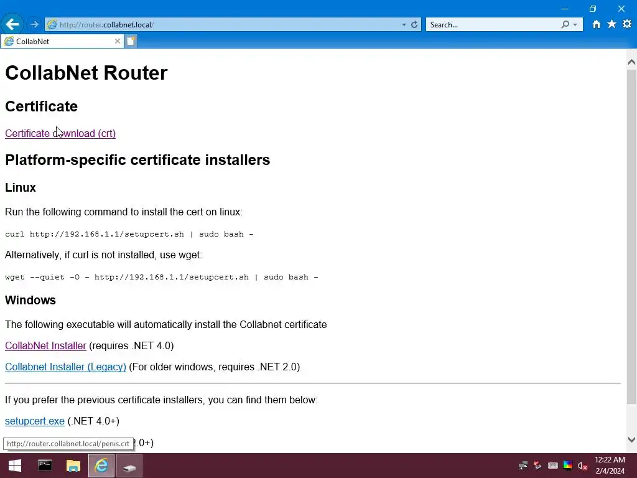Expand the search provider dropdown arrow
The image size is (637, 478).
(x=575, y=25)
